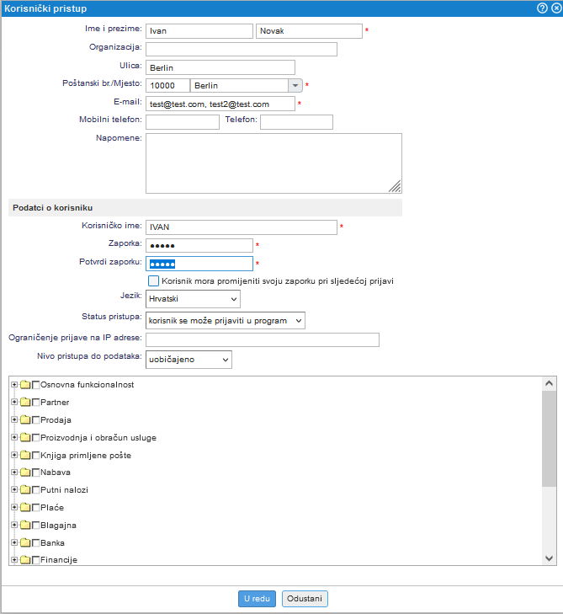This screenshot has width=563, height=614.
Task: Expand the Nabava tree node
Action: tap(14, 473)
